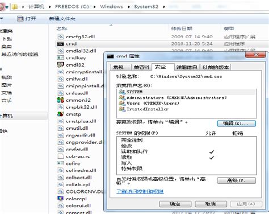Select the cmd application icon

[60, 44]
